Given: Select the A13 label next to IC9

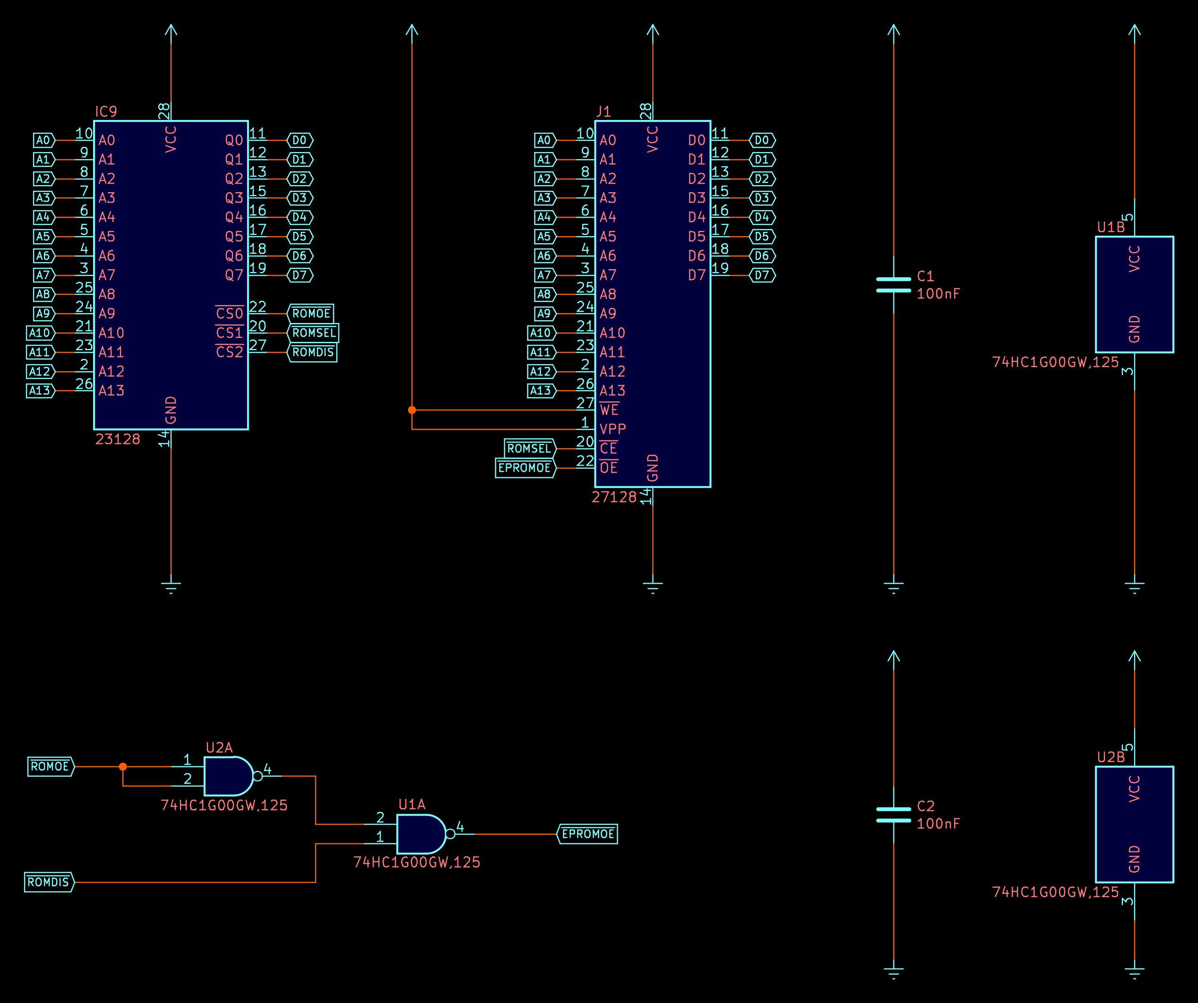Looking at the screenshot, I should coord(40,390).
